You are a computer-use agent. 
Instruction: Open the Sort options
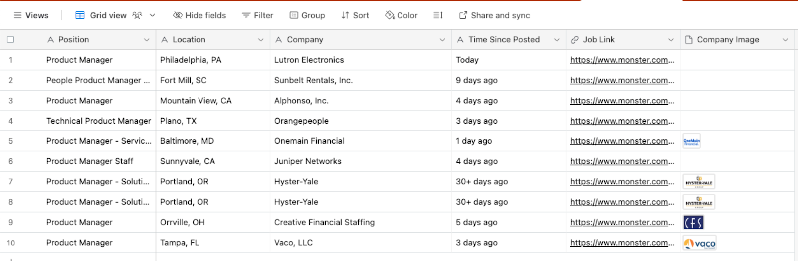(x=355, y=15)
